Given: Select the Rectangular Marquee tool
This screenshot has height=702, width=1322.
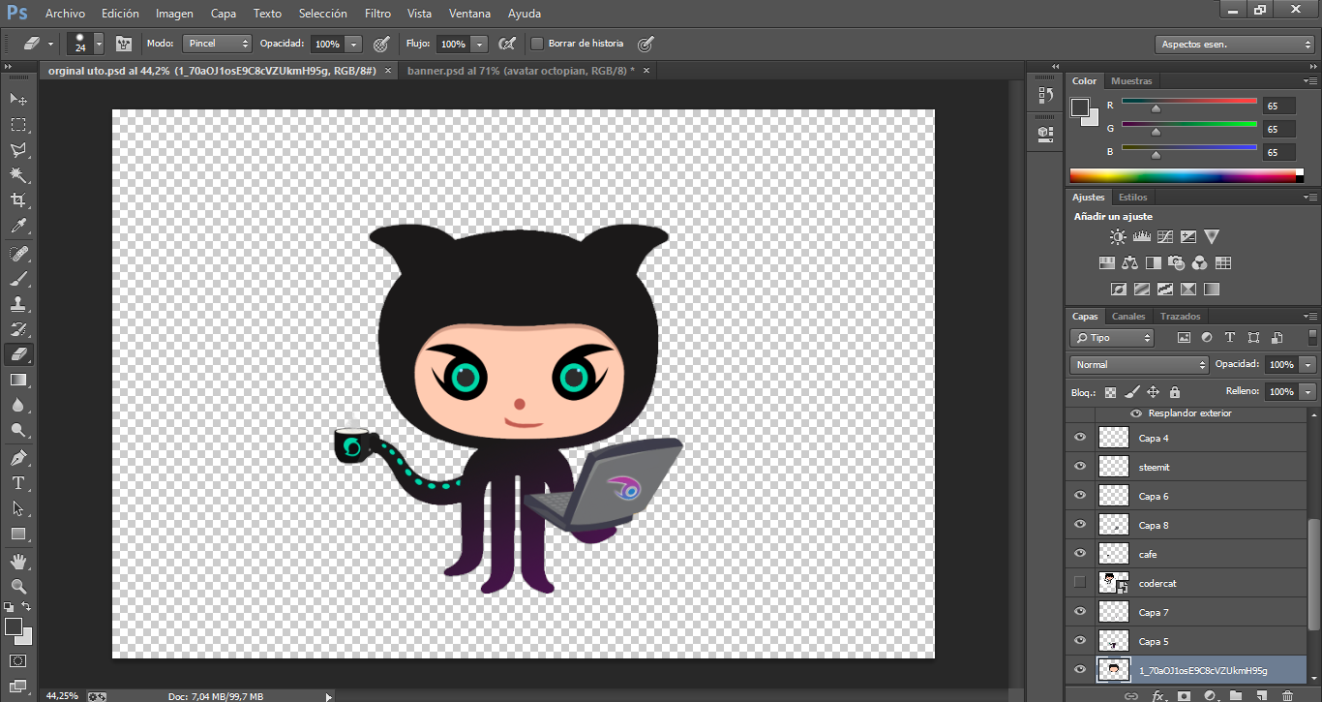Looking at the screenshot, I should [18, 125].
